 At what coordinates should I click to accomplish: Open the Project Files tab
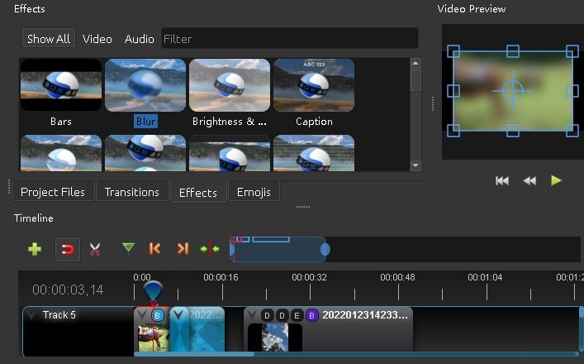(x=53, y=192)
